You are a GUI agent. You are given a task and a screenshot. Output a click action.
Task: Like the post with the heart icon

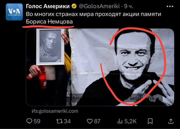[x=90, y=121]
